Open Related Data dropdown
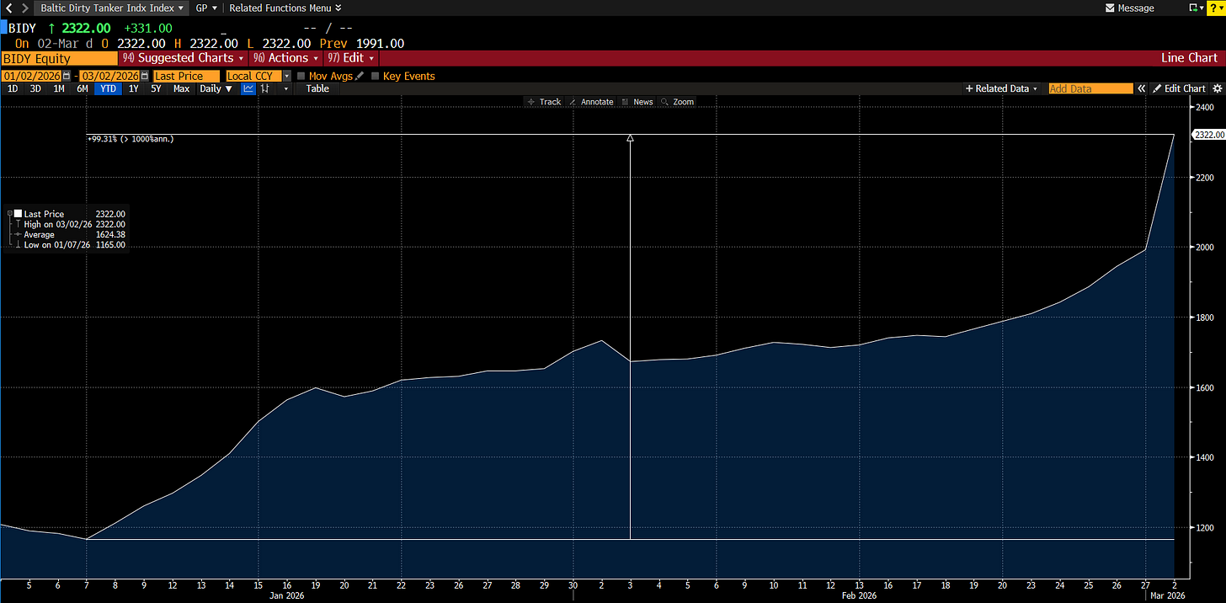This screenshot has height=603, width=1226. (1002, 88)
